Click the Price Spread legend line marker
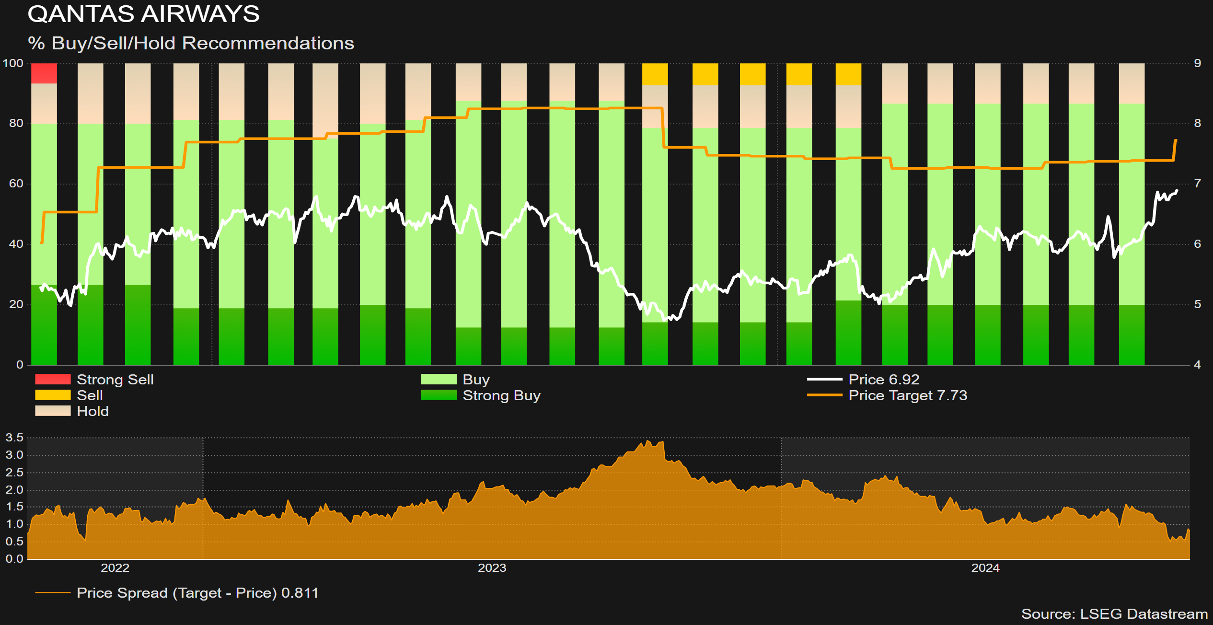The height and width of the screenshot is (625, 1213). pos(53,593)
